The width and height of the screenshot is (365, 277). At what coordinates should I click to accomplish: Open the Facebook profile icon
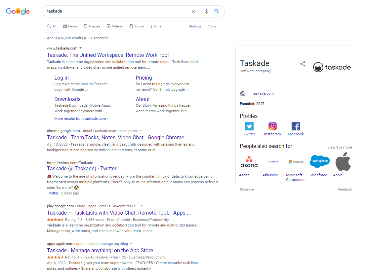296,126
